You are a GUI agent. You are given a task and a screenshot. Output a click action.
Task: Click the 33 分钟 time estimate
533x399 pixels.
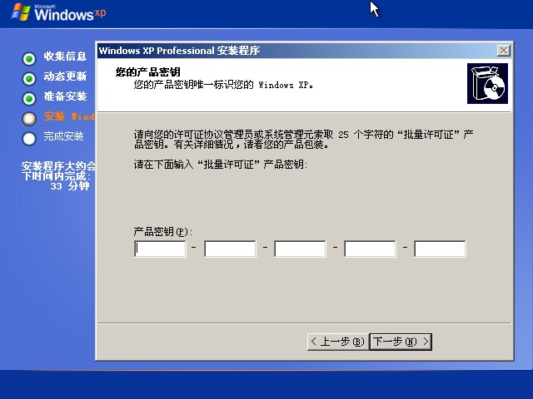[70, 186]
